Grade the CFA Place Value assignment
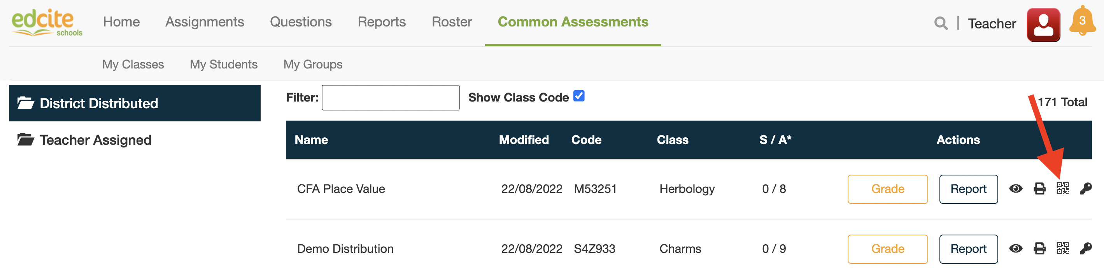The image size is (1104, 277). click(x=887, y=189)
